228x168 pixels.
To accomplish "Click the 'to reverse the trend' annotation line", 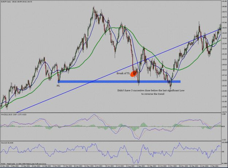I will coord(153,94).
